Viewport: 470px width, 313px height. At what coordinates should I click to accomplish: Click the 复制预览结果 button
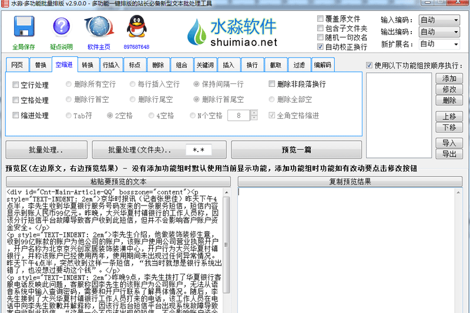pyautogui.click(x=350, y=181)
